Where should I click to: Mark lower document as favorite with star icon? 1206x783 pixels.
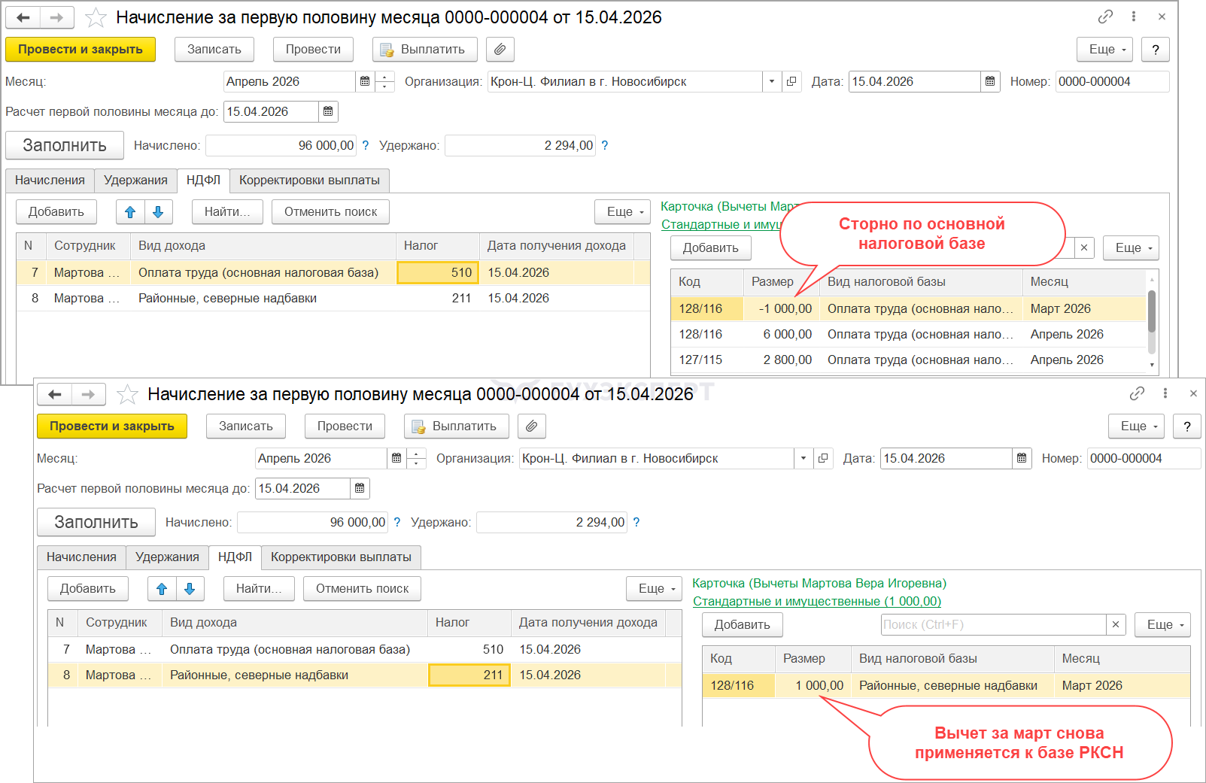[x=128, y=394]
